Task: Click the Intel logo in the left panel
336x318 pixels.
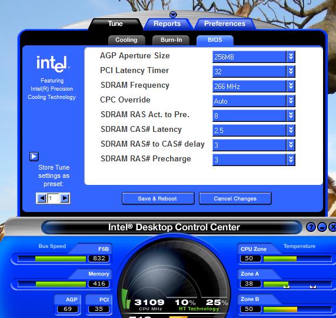Action: pyautogui.click(x=53, y=64)
